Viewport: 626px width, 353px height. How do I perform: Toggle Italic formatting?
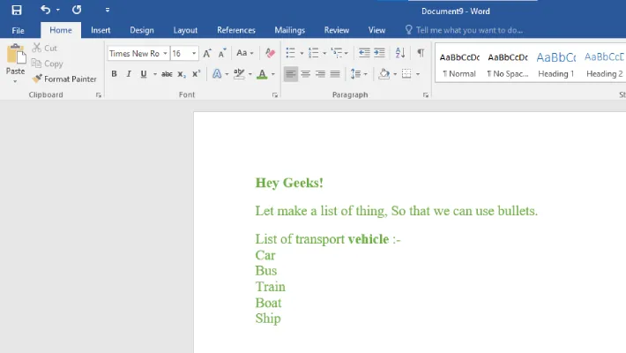point(128,74)
